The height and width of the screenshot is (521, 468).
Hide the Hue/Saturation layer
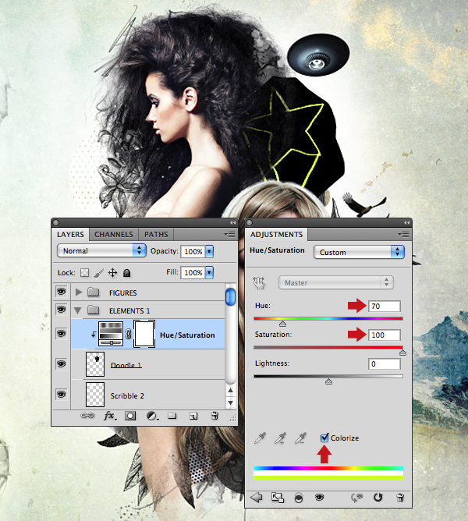tap(61, 333)
